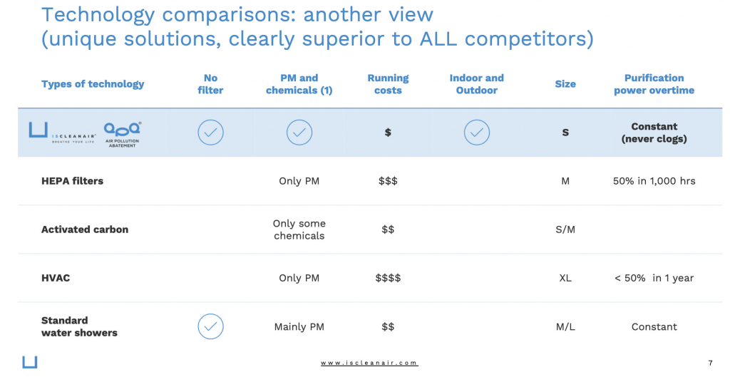Click the Indoor and Outdoor header
730x382 pixels.
(477, 84)
